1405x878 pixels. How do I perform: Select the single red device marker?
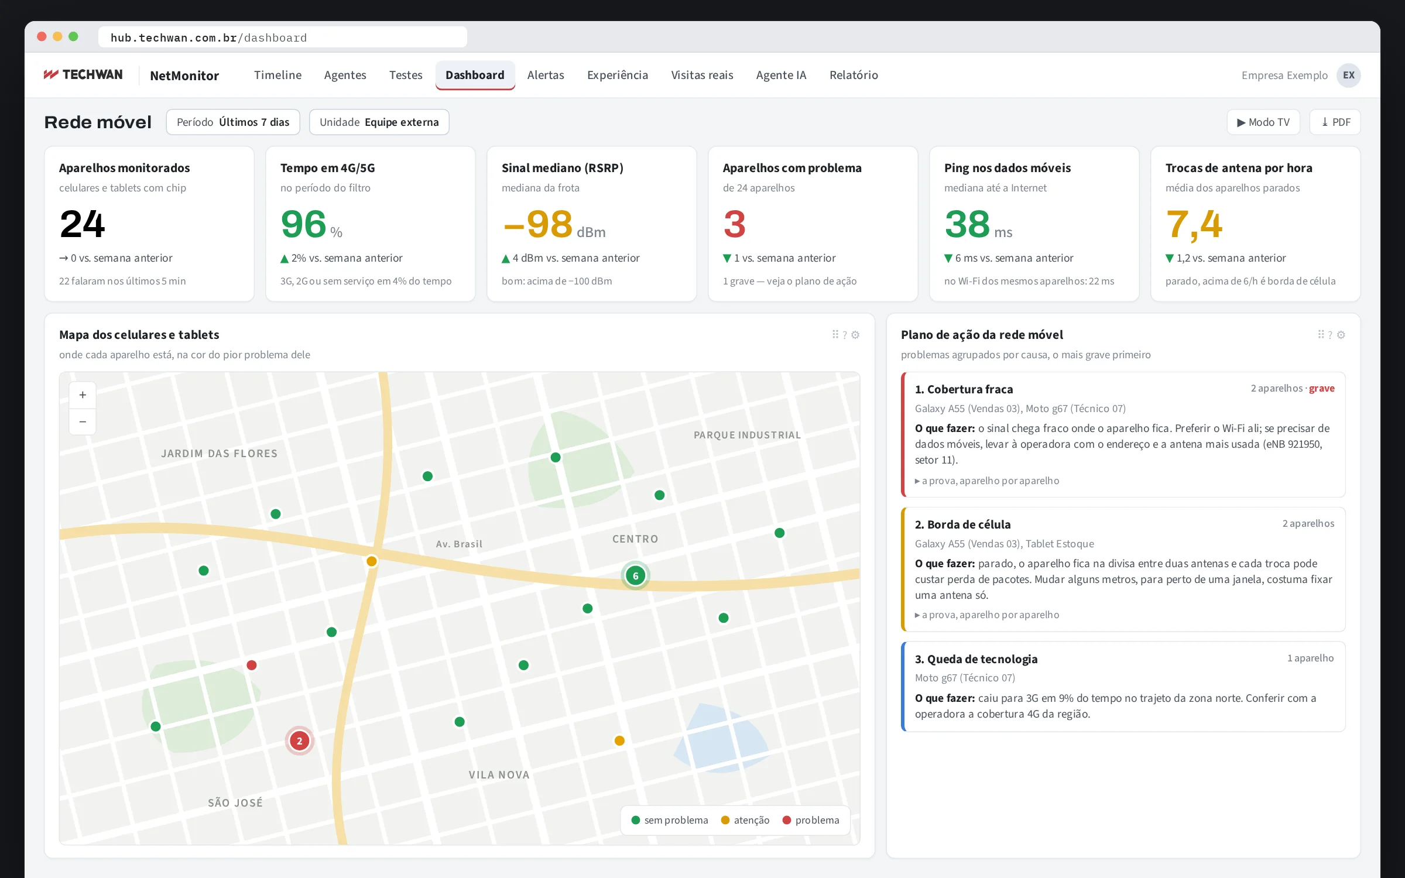tap(252, 665)
